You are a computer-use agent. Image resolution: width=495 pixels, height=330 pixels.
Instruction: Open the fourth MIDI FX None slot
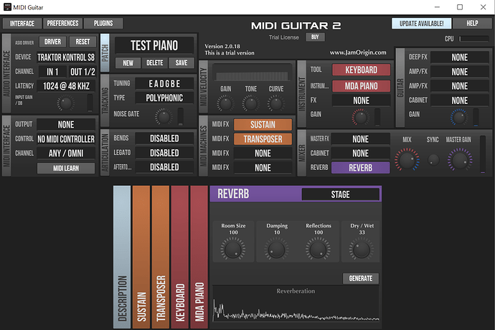(x=263, y=168)
